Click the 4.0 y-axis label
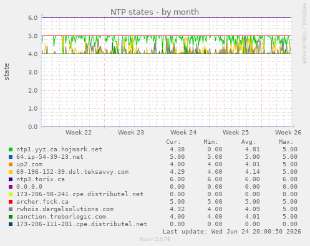The image size is (310, 246). (x=33, y=54)
